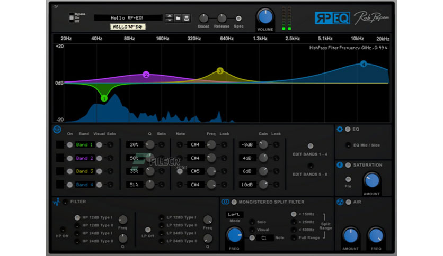Turn Band 1 on or off
Image resolution: width=443 pixels, height=256 pixels.
tap(70, 145)
